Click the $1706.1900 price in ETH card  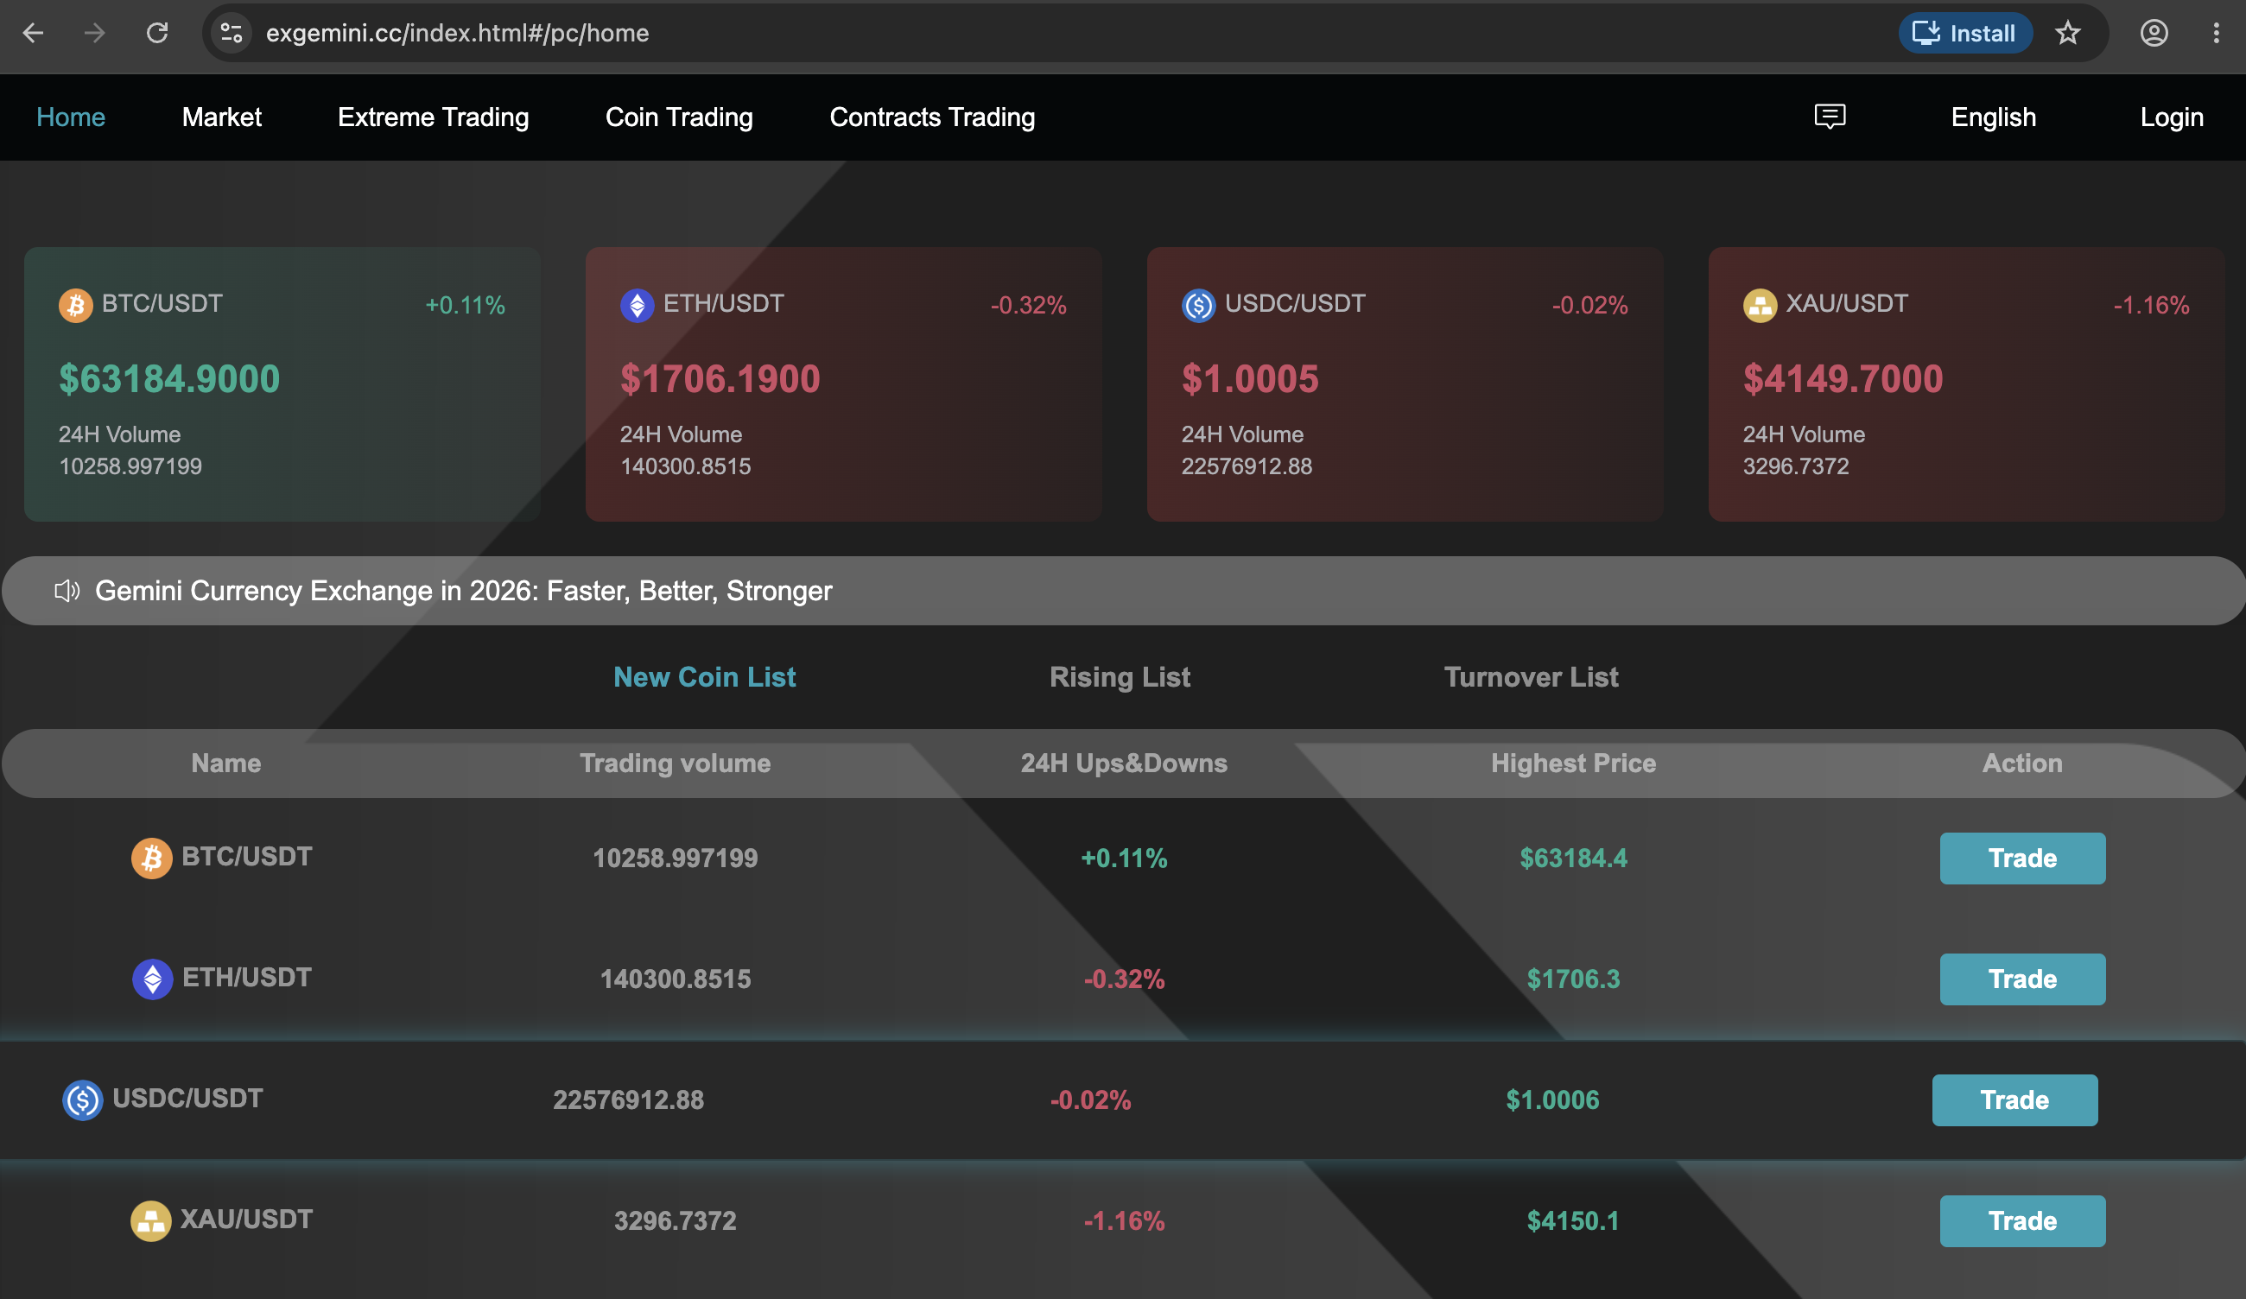pyautogui.click(x=720, y=378)
